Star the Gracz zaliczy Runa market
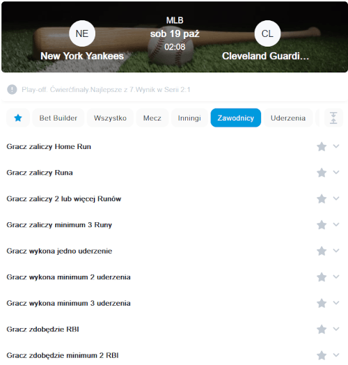348x365 pixels. (322, 173)
